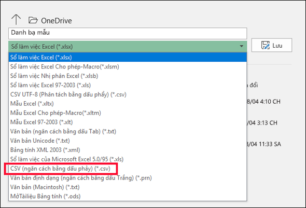Choose Excel Cho phép-Macro (*.xlsm) format
The image size is (306, 208).
point(128,67)
